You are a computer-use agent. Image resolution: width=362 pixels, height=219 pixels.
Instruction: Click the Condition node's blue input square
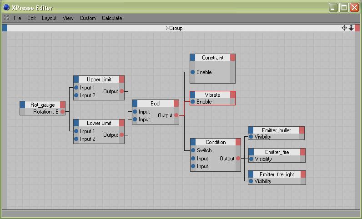pyautogui.click(x=193, y=142)
